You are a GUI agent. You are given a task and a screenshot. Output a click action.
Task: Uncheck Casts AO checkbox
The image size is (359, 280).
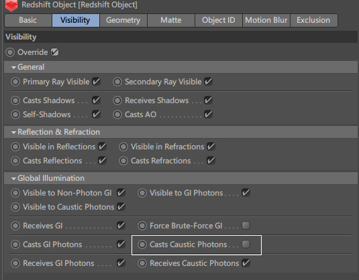[x=208, y=115]
